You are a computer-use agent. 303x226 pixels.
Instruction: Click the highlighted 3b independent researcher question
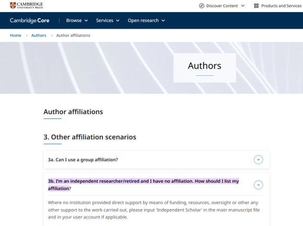coord(143,185)
